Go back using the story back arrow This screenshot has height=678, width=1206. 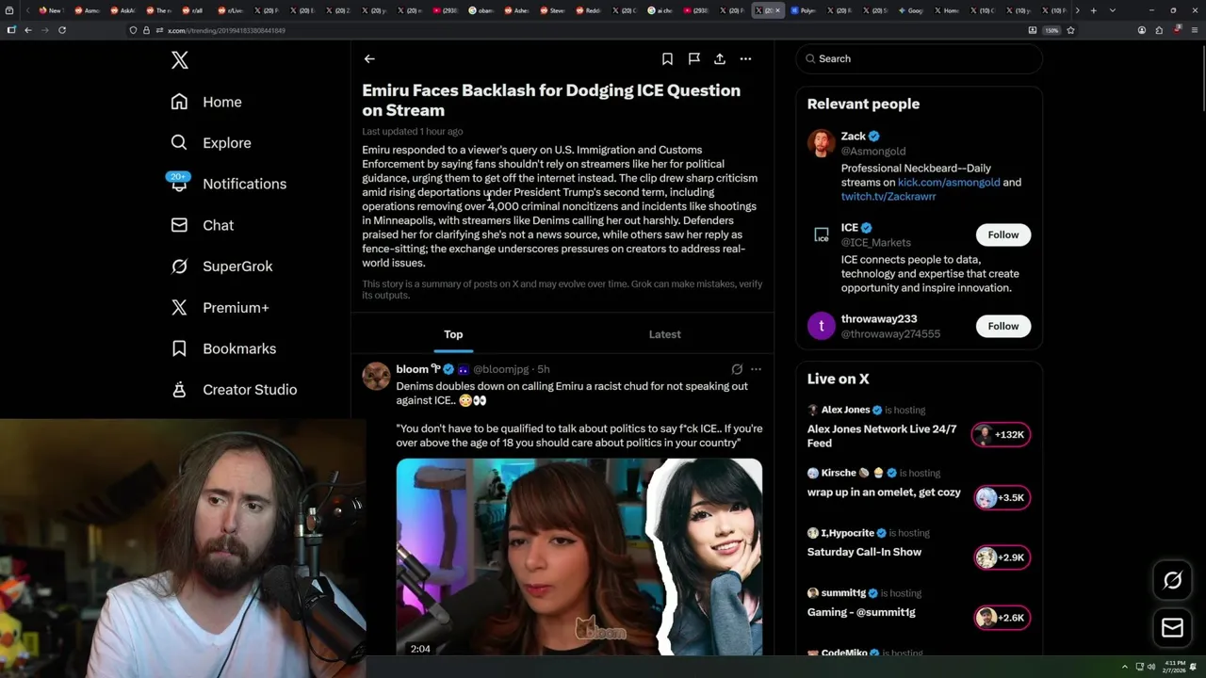369,58
